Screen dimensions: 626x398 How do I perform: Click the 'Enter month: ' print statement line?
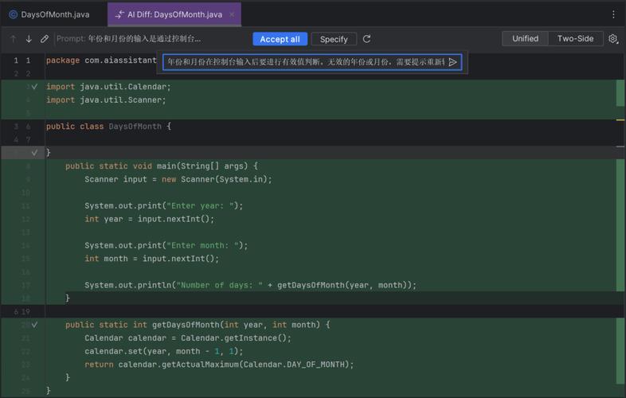[166, 245]
